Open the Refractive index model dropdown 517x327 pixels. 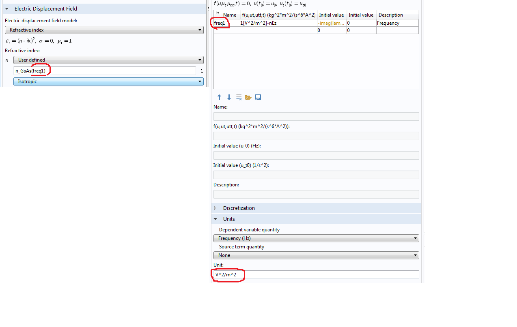tap(104, 30)
